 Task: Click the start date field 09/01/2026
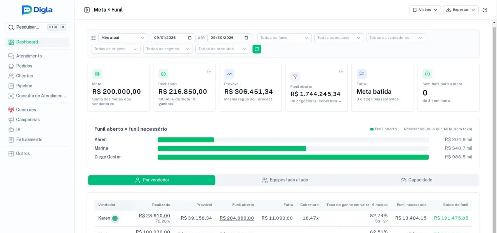tap(173, 38)
